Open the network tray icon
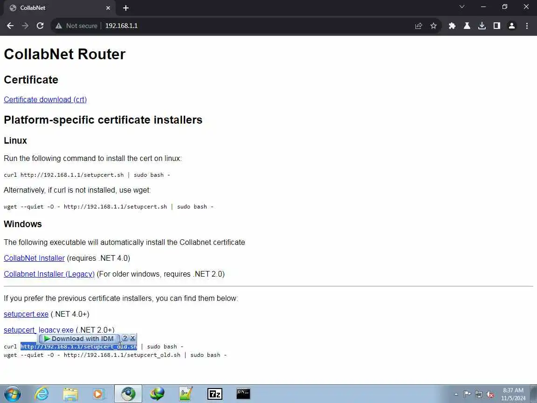 479,395
